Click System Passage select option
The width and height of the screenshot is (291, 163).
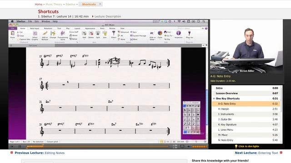pyautogui.click(x=138, y=36)
